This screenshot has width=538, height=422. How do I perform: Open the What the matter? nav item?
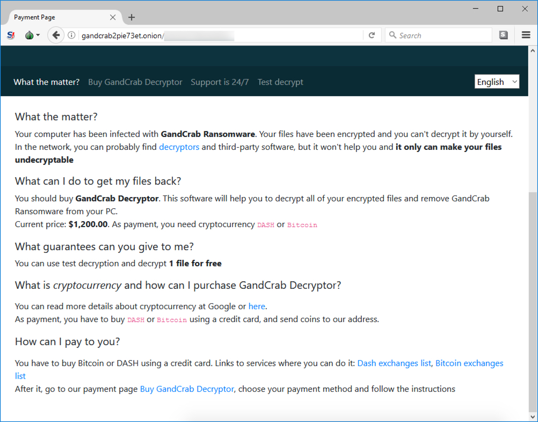pyautogui.click(x=46, y=82)
